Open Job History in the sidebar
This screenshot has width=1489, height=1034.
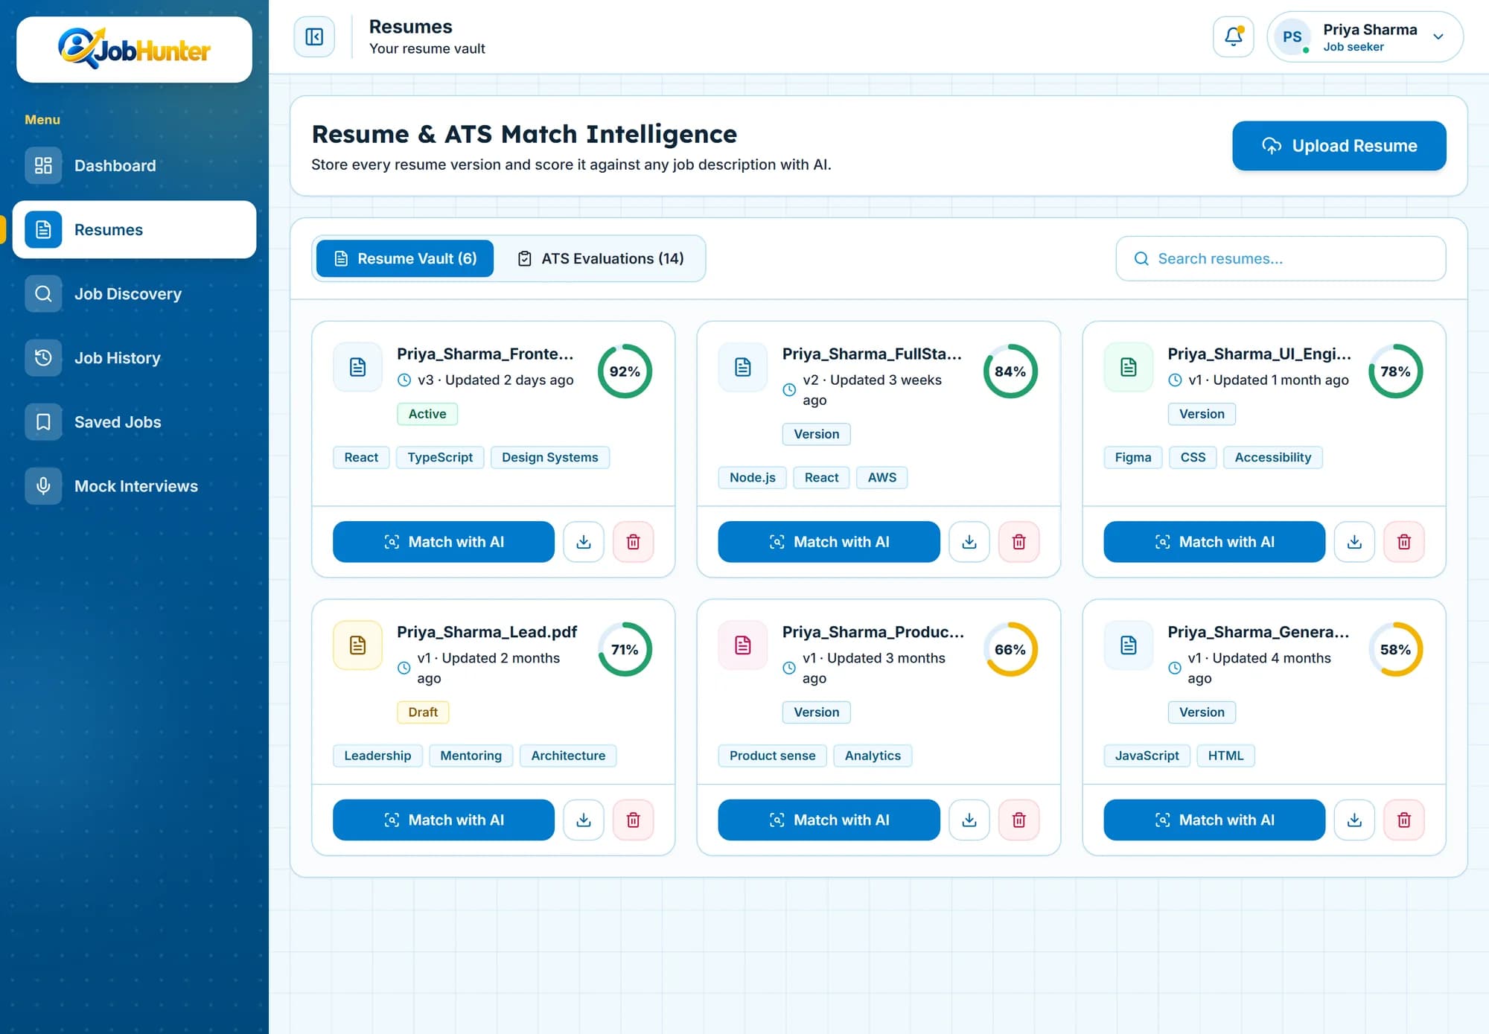click(134, 357)
